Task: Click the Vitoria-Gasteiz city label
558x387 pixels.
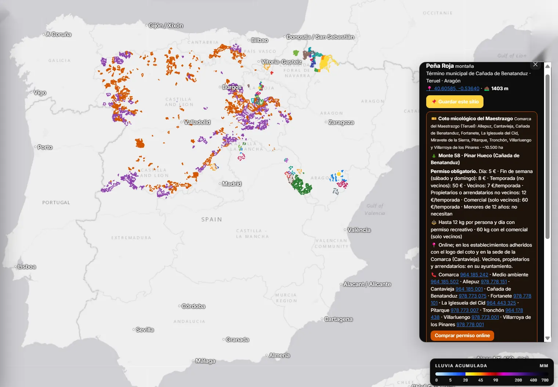Action: point(281,62)
